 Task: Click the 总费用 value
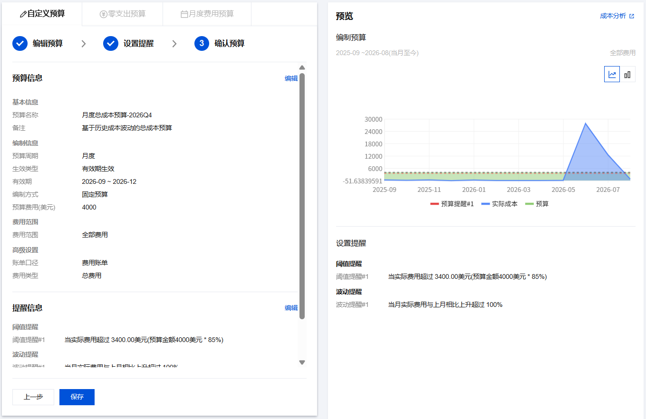pos(91,276)
